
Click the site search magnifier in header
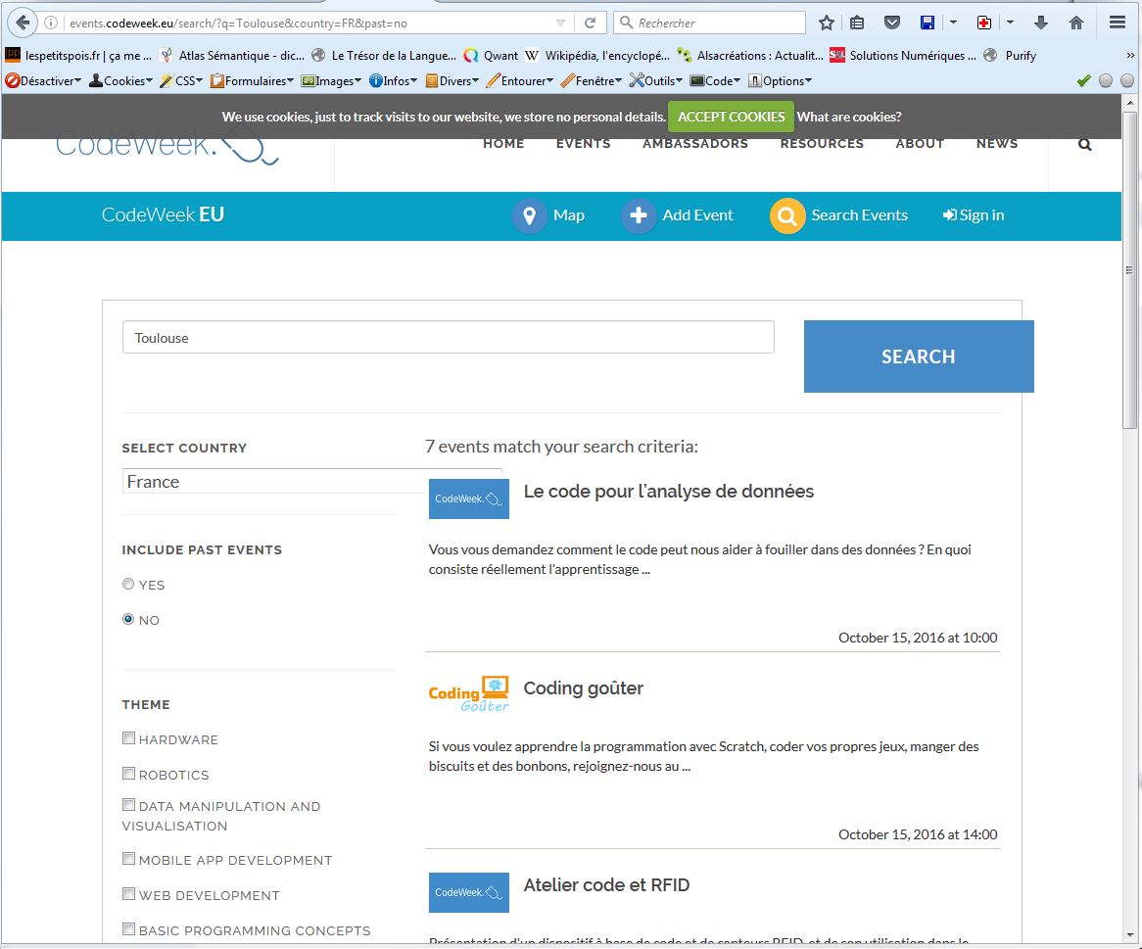1084,144
